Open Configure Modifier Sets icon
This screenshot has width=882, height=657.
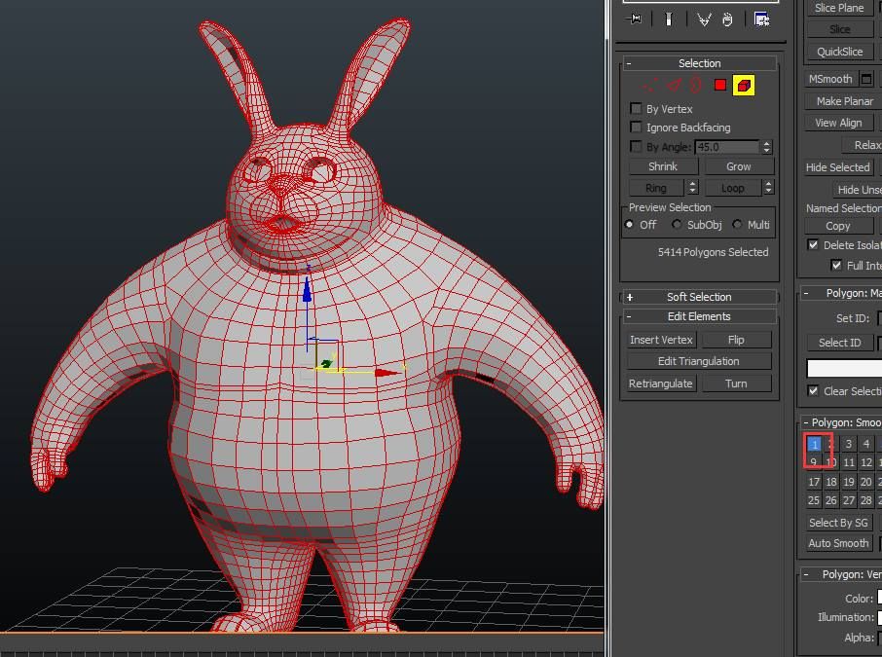[x=762, y=19]
